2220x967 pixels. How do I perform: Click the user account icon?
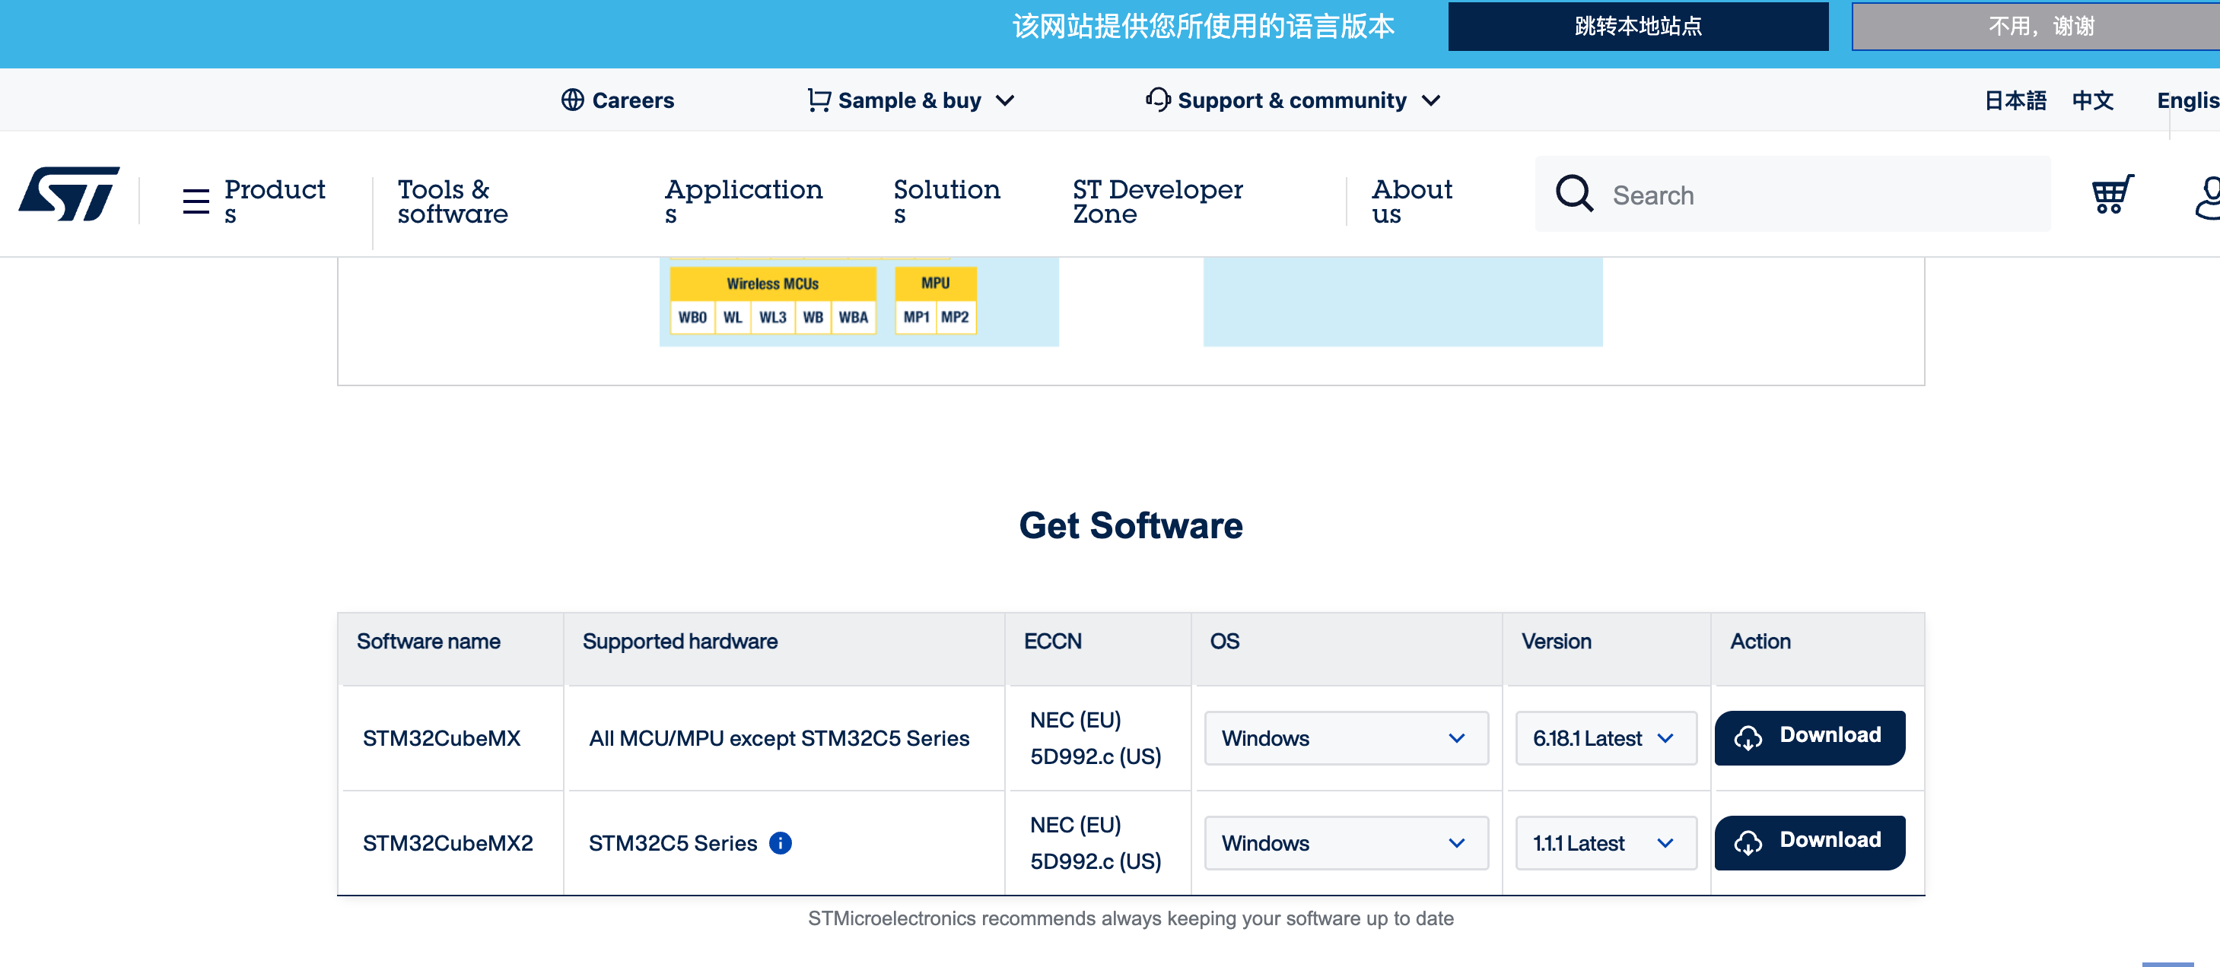point(2209,197)
